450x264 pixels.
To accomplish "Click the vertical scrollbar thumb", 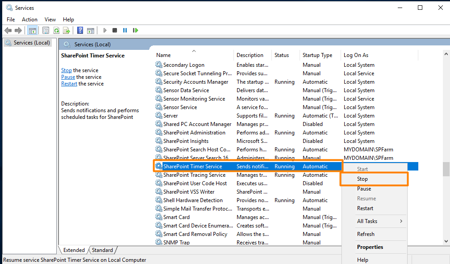I will (446, 169).
